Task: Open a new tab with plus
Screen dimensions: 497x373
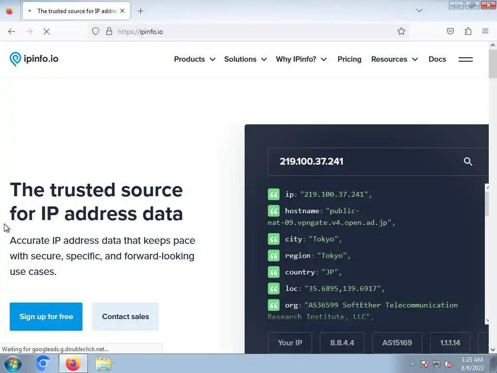Action: tap(140, 11)
